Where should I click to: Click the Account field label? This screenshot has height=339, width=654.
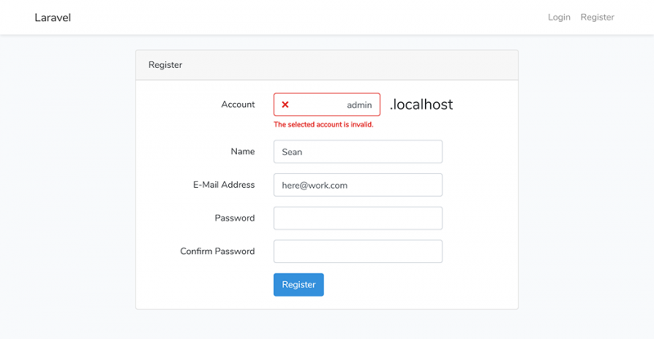238,105
